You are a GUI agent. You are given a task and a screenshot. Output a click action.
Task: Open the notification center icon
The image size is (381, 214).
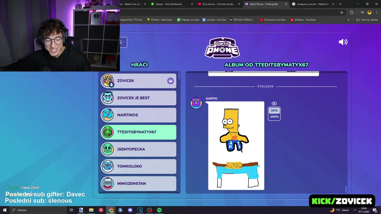point(375,210)
